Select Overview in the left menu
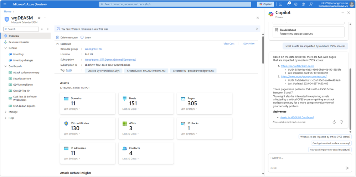This screenshot has height=177, width=356. [25, 36]
